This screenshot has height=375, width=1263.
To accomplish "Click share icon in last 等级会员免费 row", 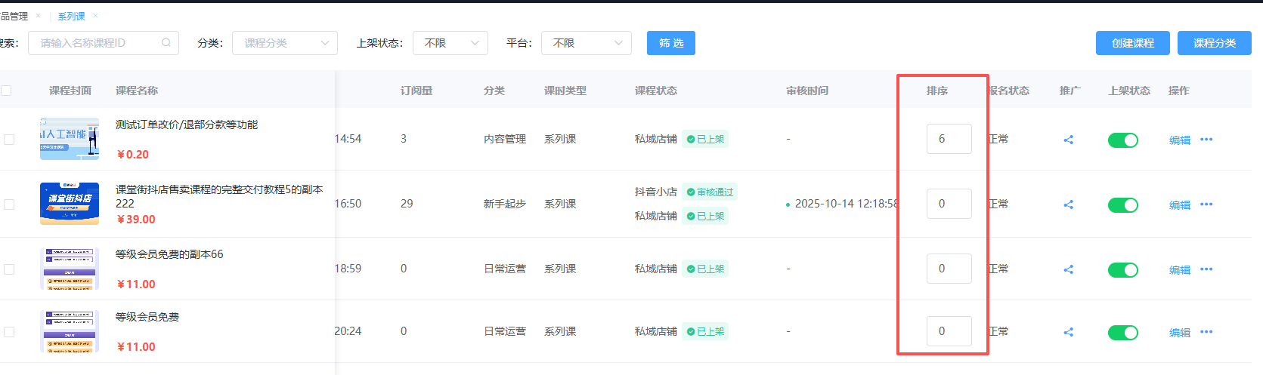I will coord(1068,332).
